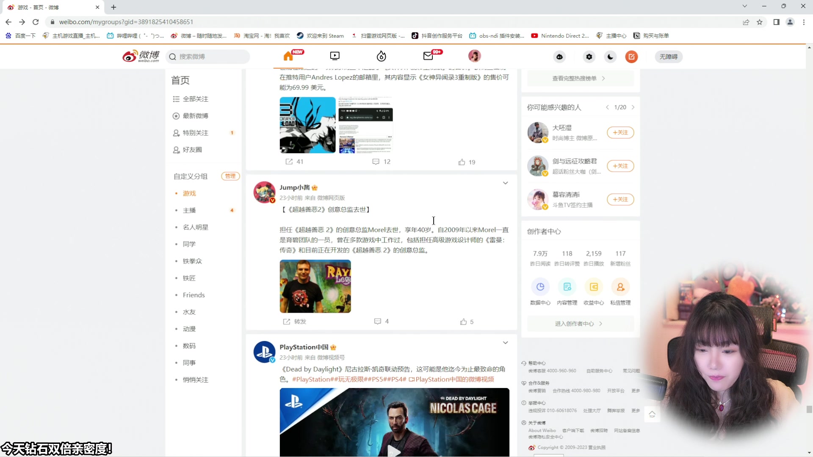Click the hot search flame icon
The width and height of the screenshot is (813, 457).
click(381, 55)
